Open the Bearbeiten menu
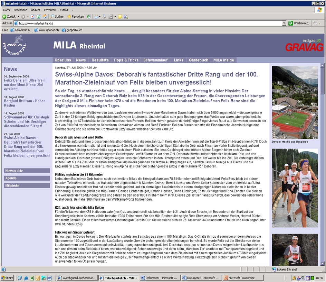326x282 pixels. (x=20, y=10)
